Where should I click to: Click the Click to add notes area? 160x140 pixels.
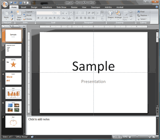pos(91,126)
